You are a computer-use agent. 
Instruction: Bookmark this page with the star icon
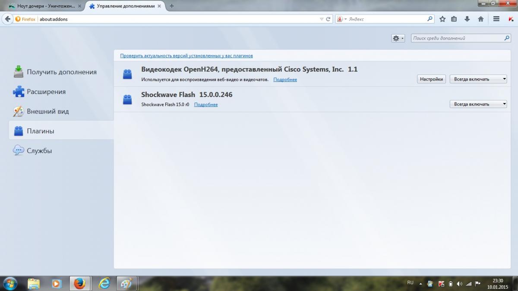pos(442,19)
